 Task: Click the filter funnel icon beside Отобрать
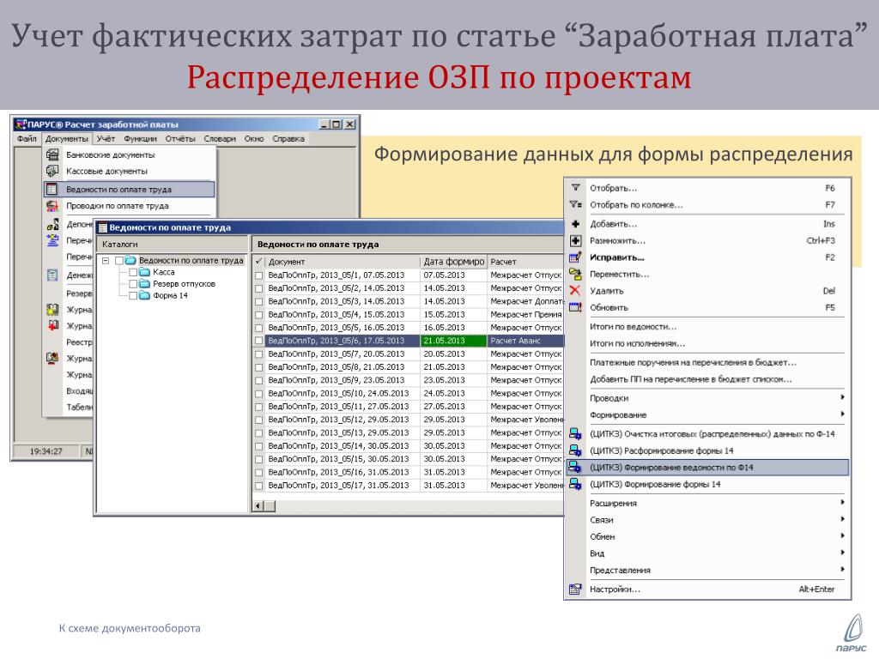click(x=575, y=188)
